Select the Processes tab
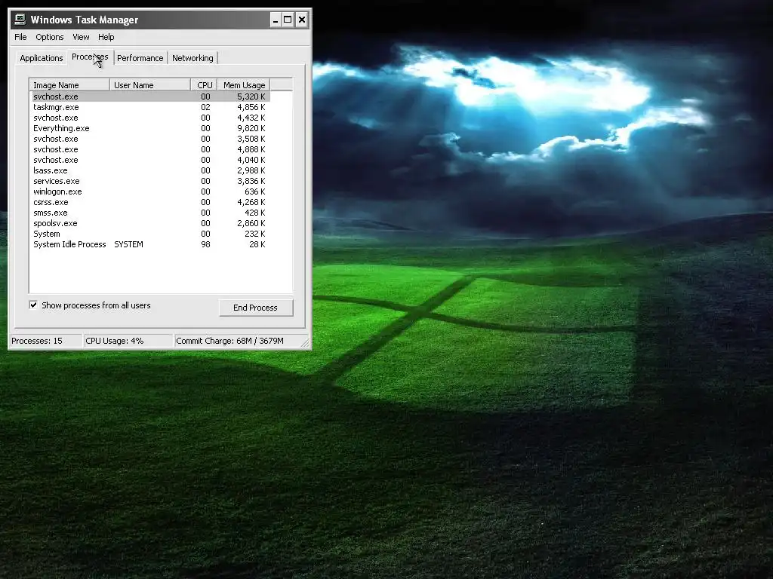773x579 pixels. click(x=90, y=57)
